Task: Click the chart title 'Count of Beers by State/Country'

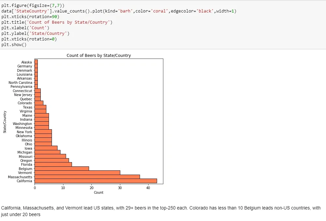Action: (99, 56)
